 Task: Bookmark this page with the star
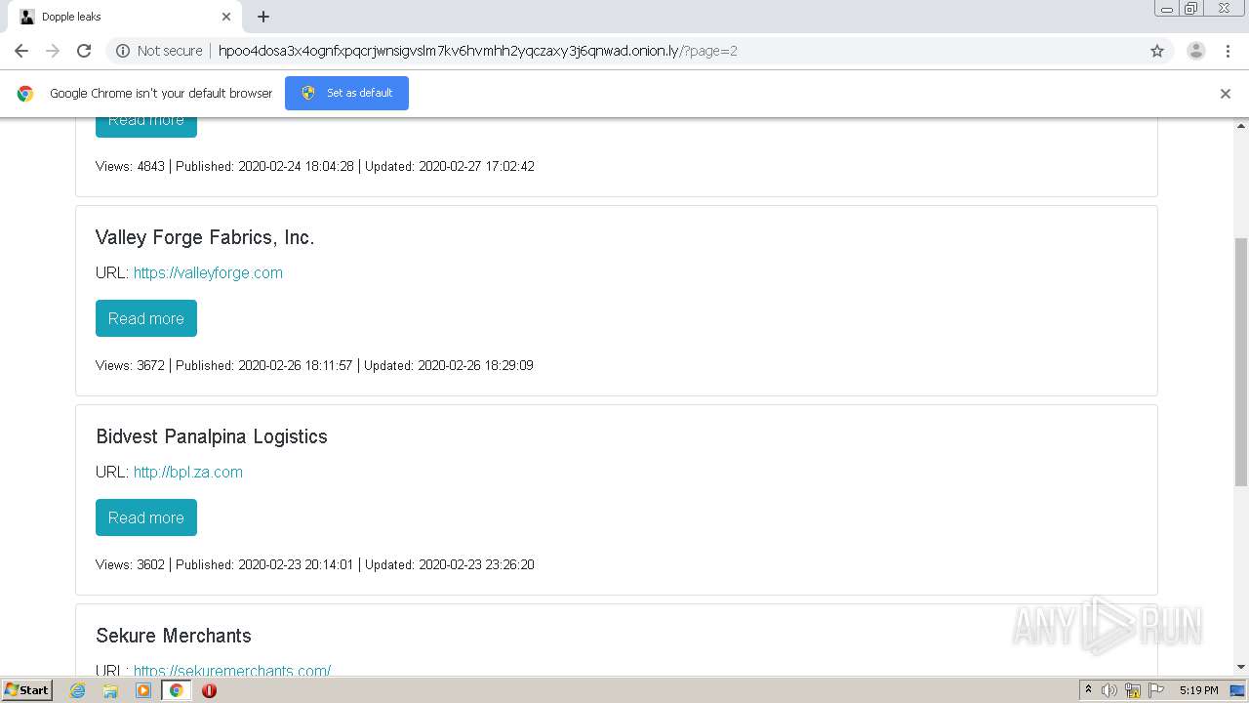tap(1157, 51)
